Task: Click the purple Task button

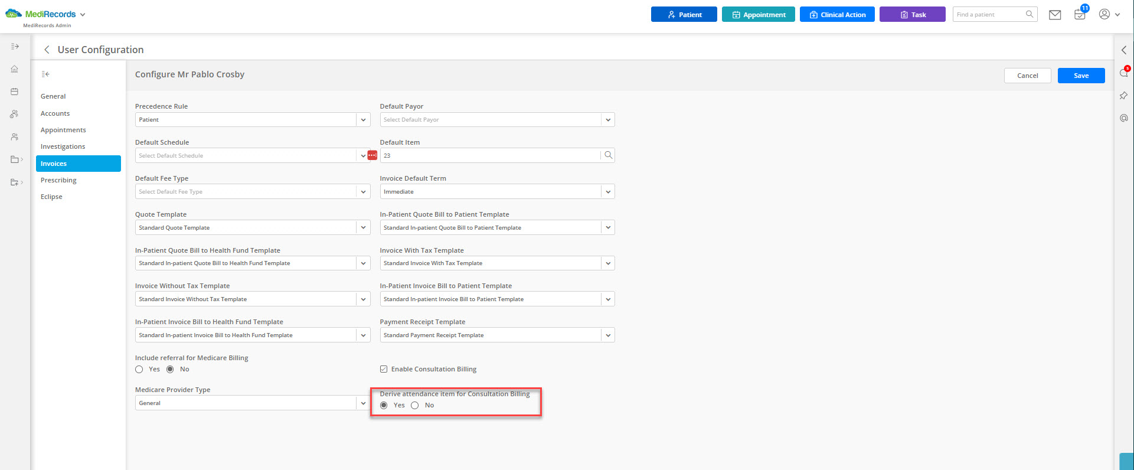Action: pos(913,14)
